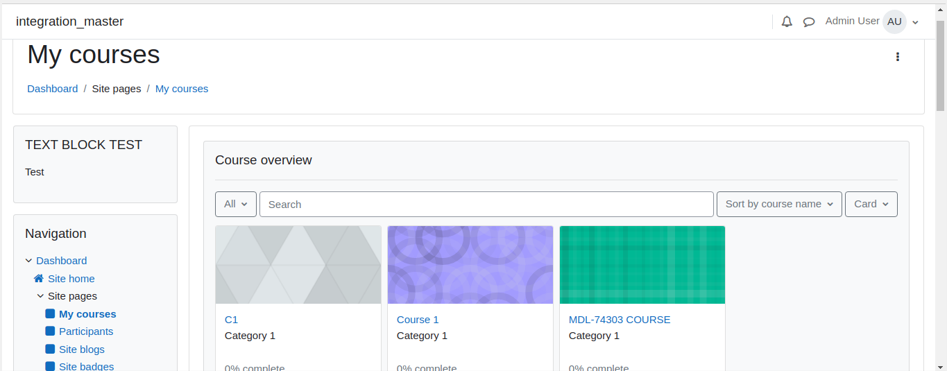Open Participants in Navigation tree
The height and width of the screenshot is (371, 947).
click(86, 331)
